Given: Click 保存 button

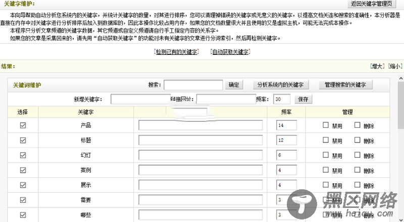Looking at the screenshot, I should [304, 99].
